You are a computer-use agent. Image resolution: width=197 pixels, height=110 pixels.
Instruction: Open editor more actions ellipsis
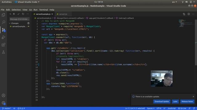tap(193, 14)
